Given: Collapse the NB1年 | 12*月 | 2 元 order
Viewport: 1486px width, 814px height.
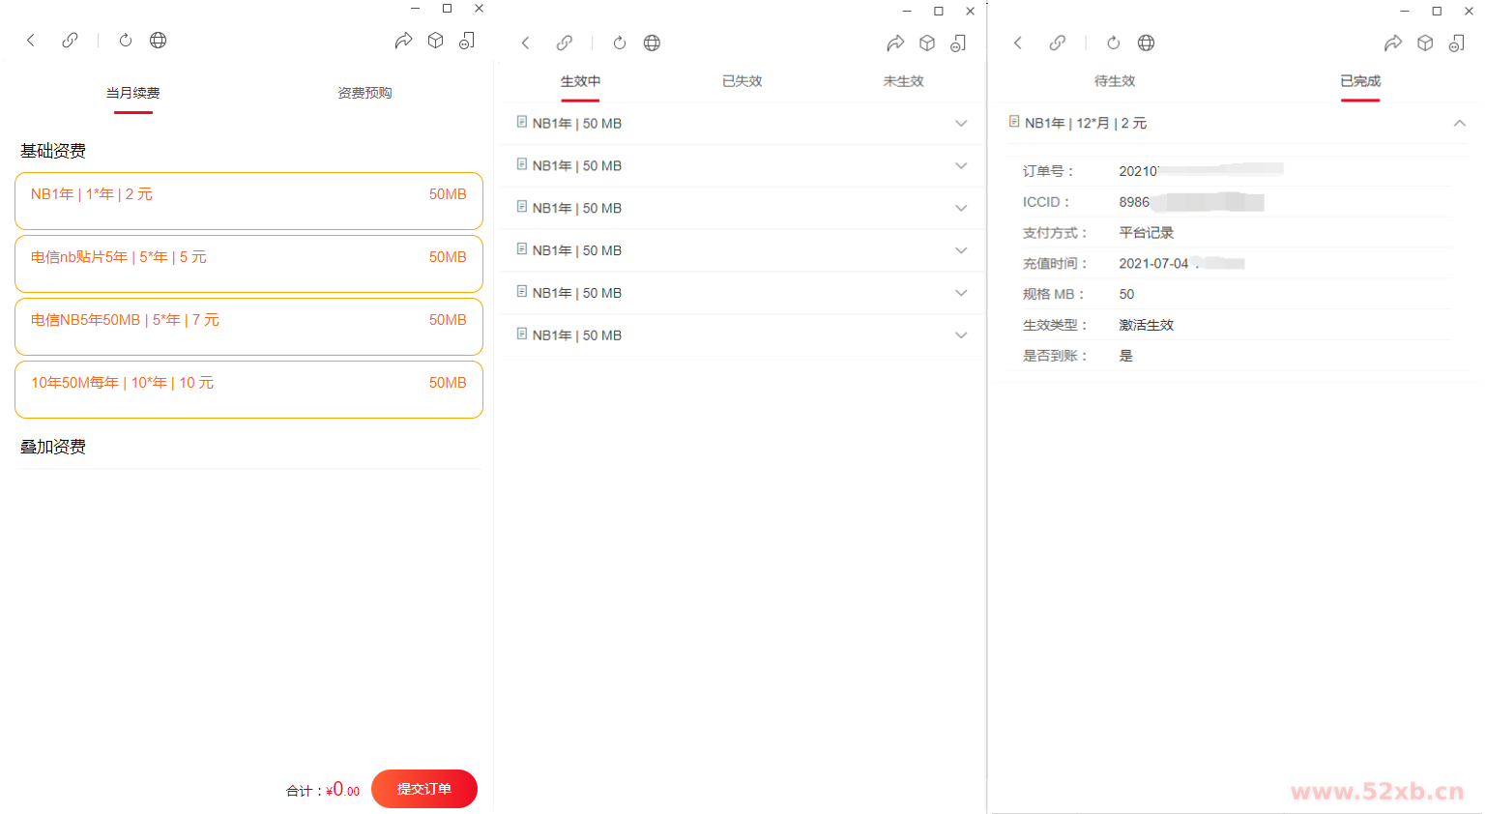Looking at the screenshot, I should pos(1459,123).
